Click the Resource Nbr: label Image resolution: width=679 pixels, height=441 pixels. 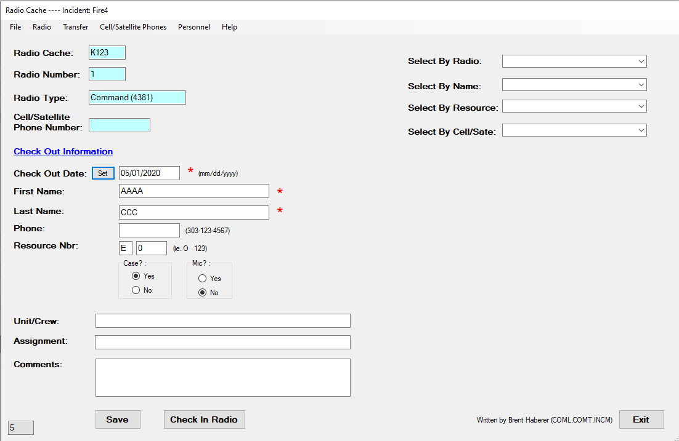[46, 245]
